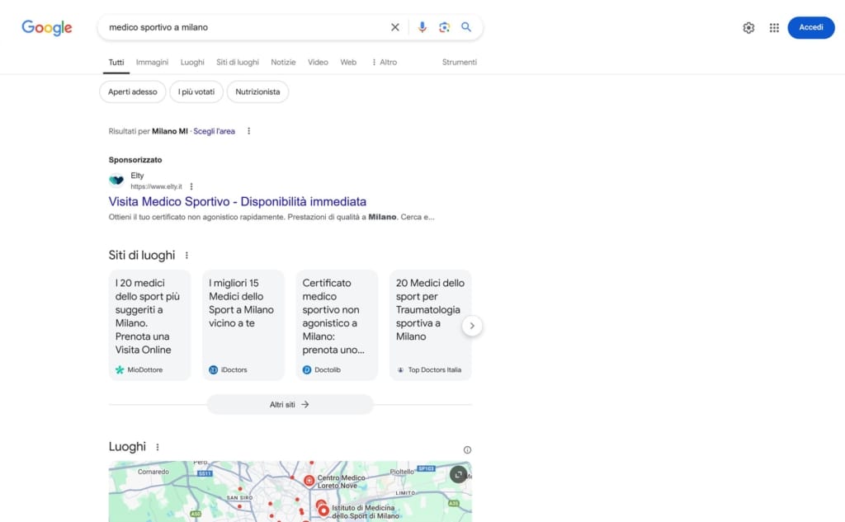Screen dimensions: 845x522
Task: Click the https://www.elty.it URL
Action: [x=156, y=186]
